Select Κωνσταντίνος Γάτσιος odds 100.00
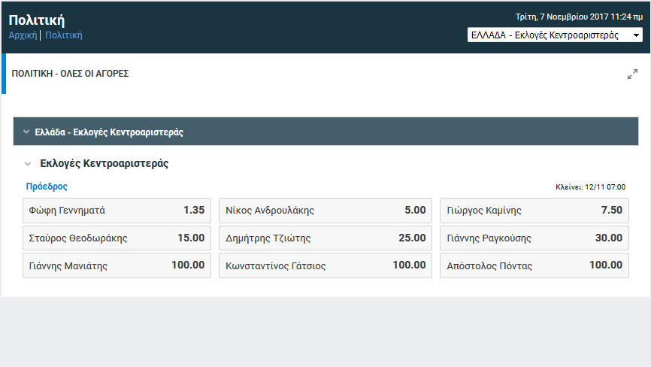Image resolution: width=651 pixels, height=367 pixels. point(325,265)
